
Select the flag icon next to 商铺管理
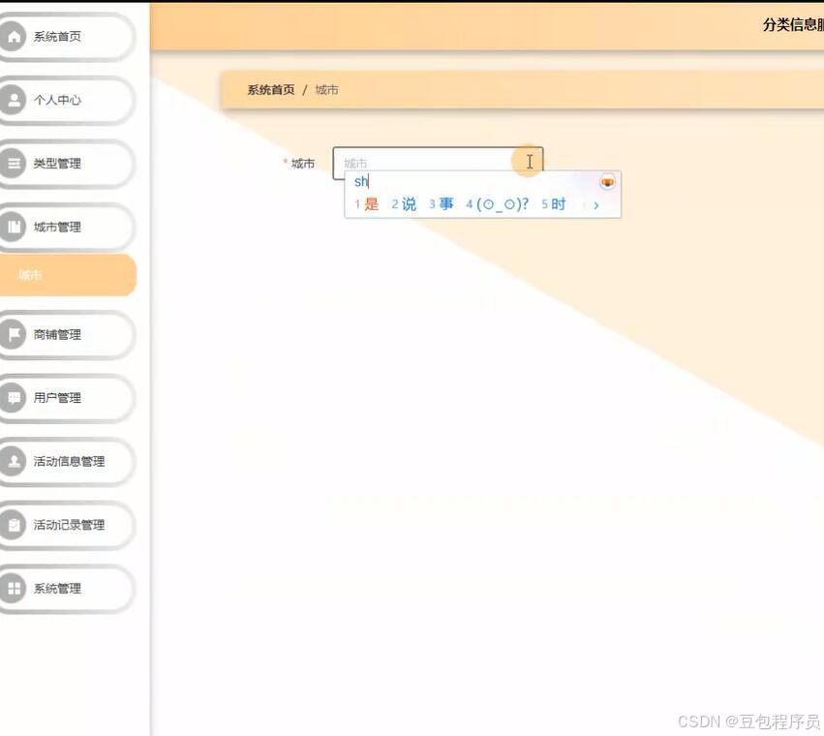(13, 334)
